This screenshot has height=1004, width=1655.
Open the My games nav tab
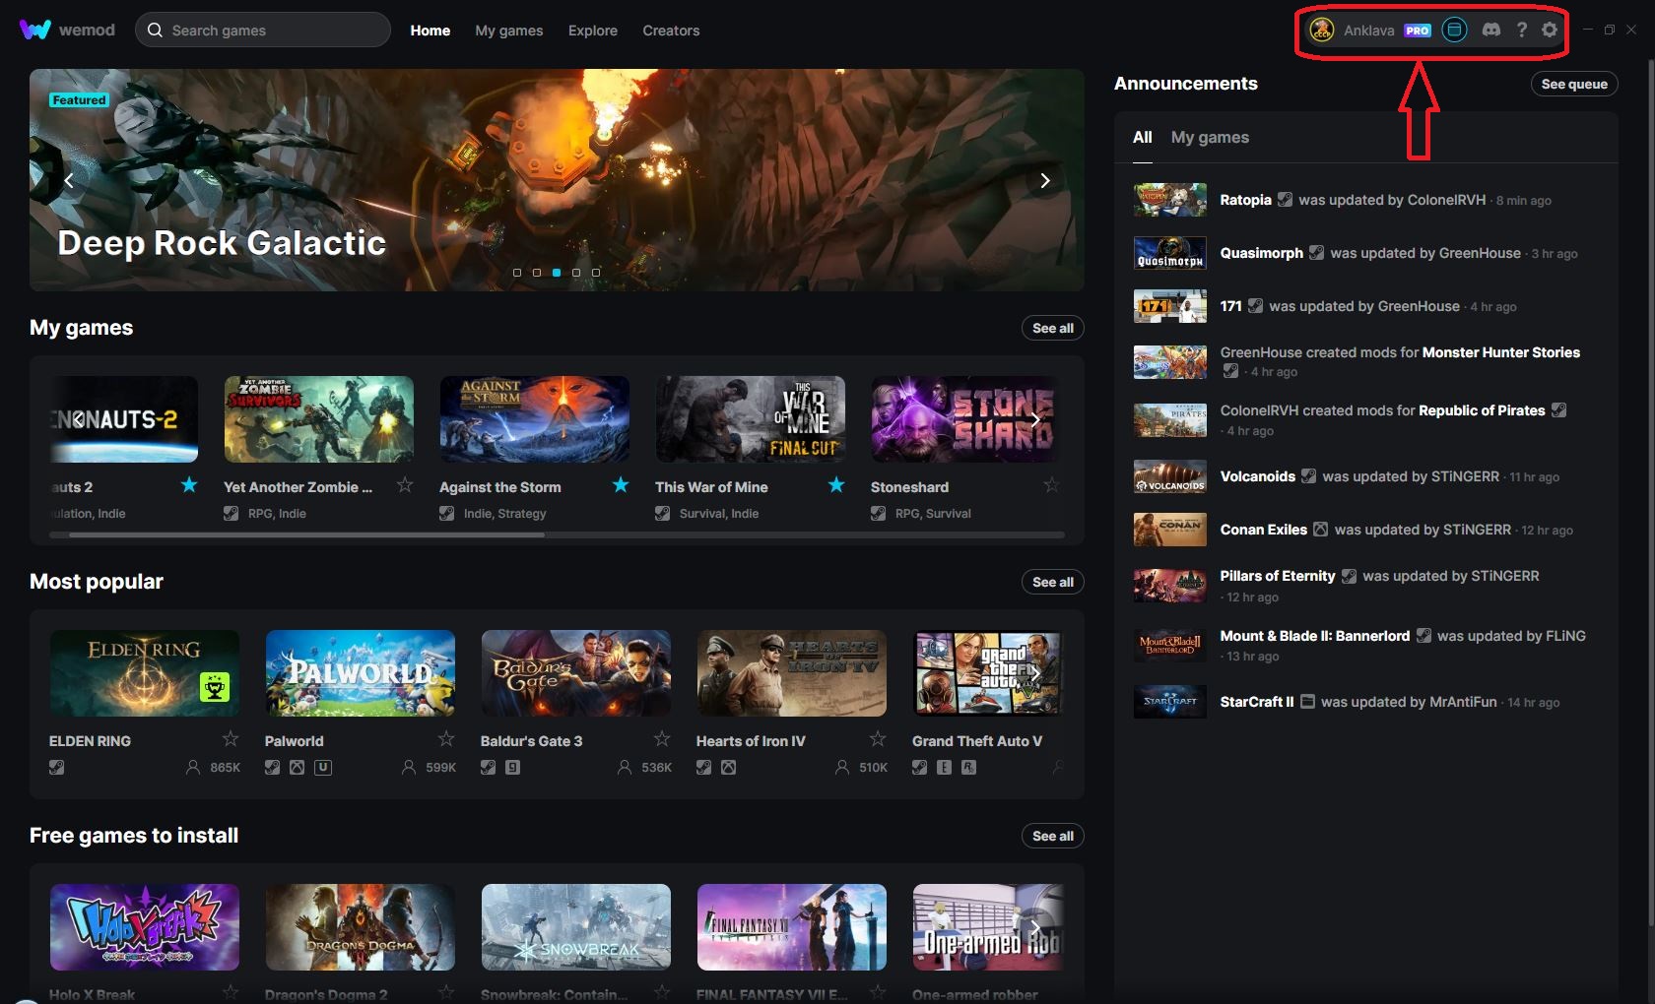(x=509, y=31)
